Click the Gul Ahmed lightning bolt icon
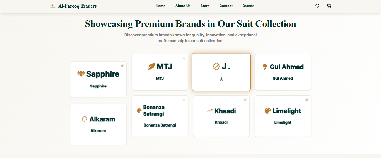Viewport: 381px width, 158px height. point(265,67)
